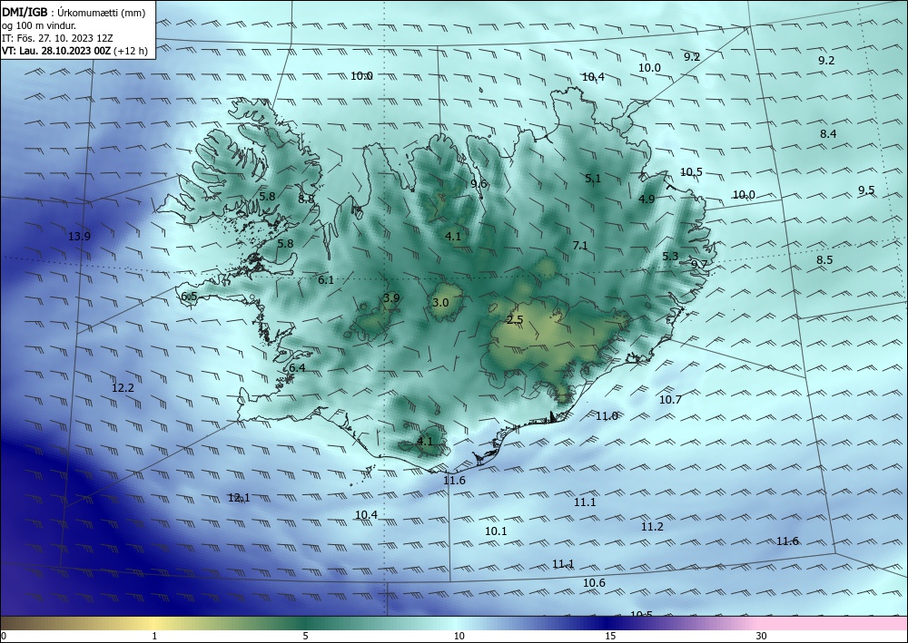Click the legend tick label 5
Image resolution: width=908 pixels, height=643 pixels.
[x=305, y=637]
